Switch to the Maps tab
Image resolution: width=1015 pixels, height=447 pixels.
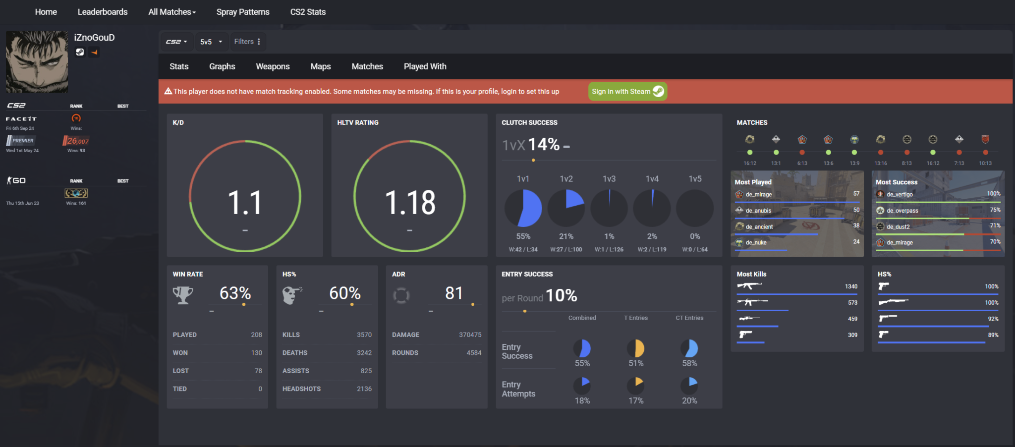[x=321, y=66]
